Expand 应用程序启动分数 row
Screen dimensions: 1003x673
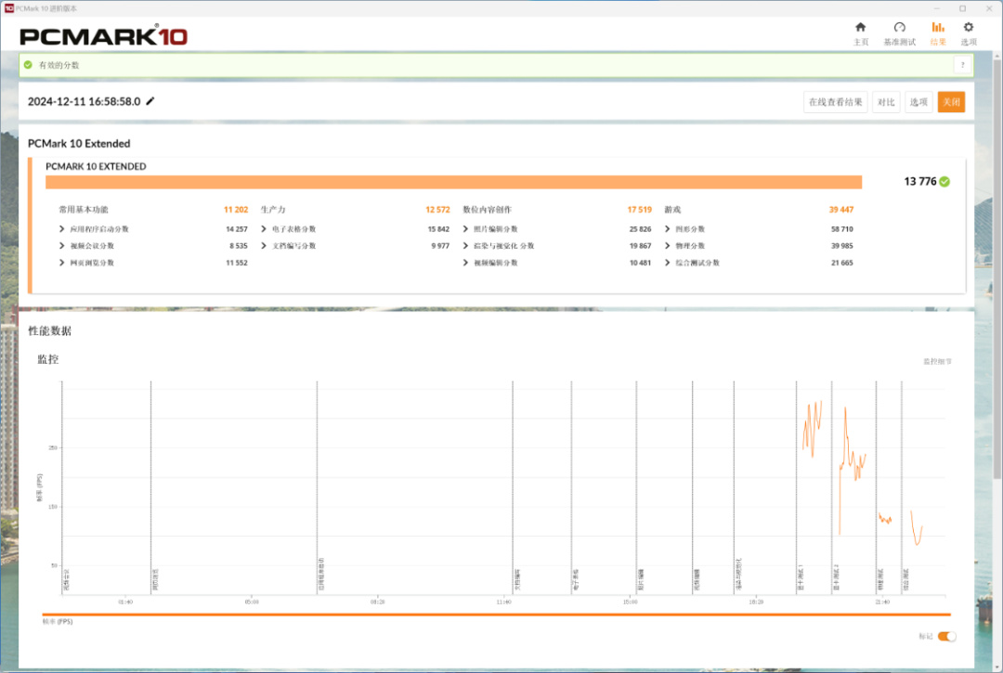pyautogui.click(x=61, y=228)
